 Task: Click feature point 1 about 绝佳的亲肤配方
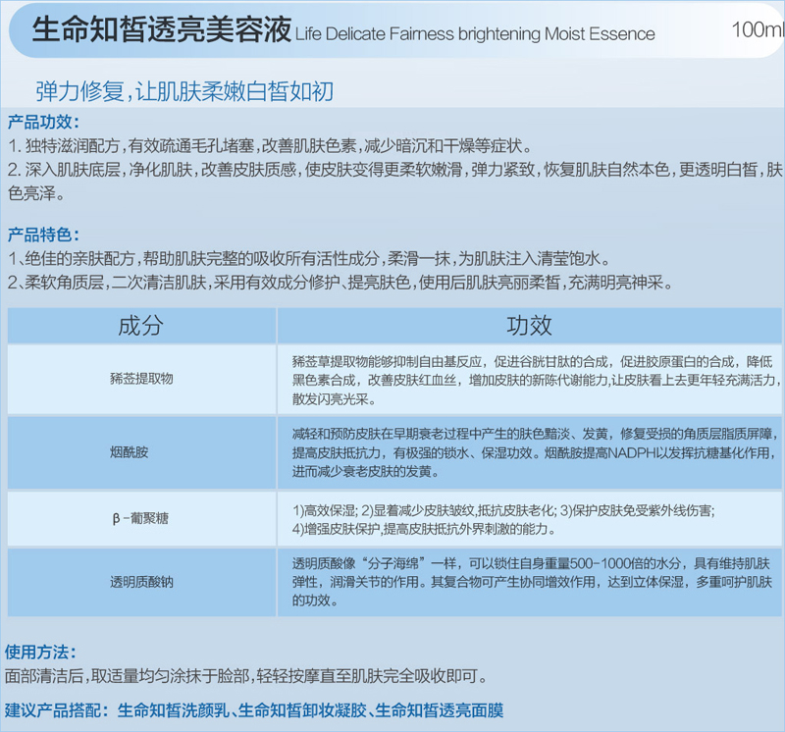(x=309, y=260)
